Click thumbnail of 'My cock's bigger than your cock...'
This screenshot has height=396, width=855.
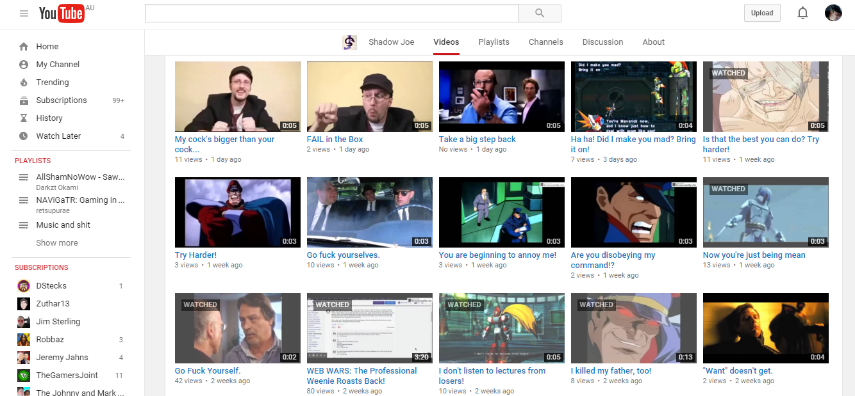[238, 97]
